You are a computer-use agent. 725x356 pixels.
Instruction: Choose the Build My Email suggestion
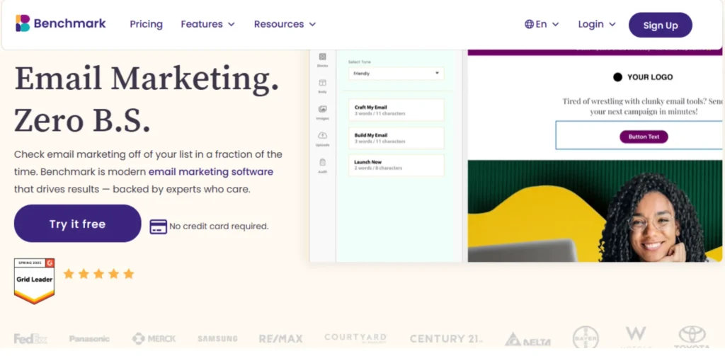[x=396, y=138]
